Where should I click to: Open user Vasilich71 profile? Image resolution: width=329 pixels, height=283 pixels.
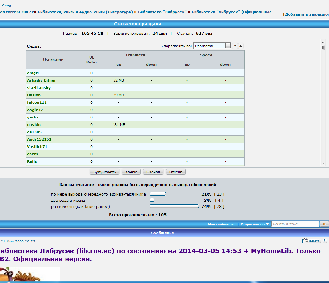tap(37, 147)
